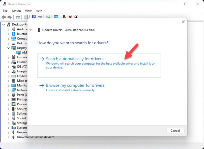Open the Action menu

tap(16, 11)
